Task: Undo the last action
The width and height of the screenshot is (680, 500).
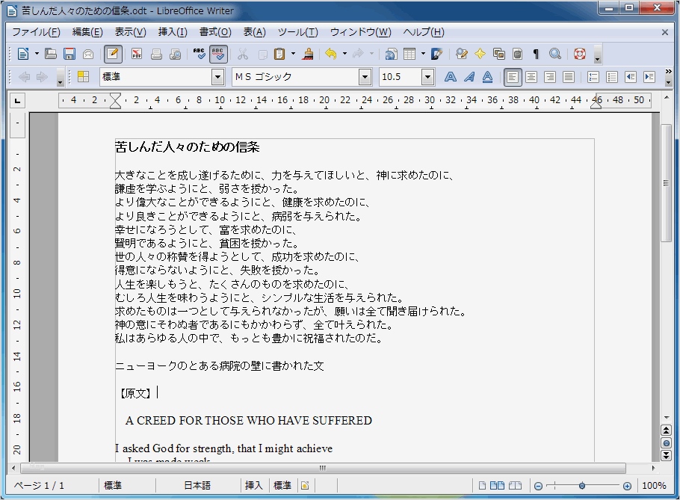Action: point(331,55)
